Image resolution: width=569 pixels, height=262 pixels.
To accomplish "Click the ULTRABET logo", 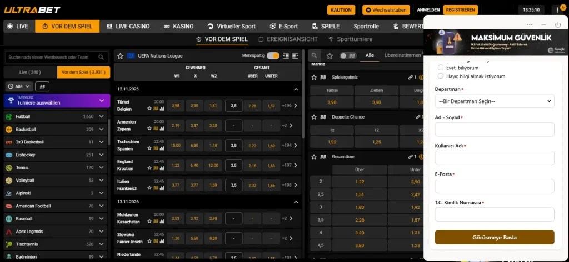I will [32, 10].
